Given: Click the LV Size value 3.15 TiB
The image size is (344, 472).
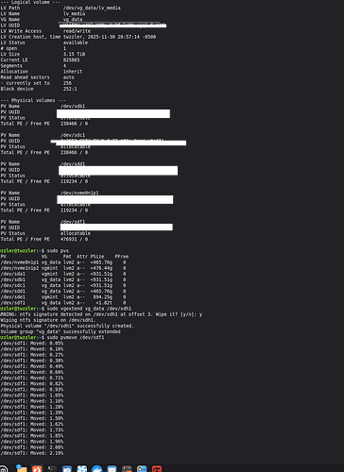Looking at the screenshot, I should tap(74, 54).
